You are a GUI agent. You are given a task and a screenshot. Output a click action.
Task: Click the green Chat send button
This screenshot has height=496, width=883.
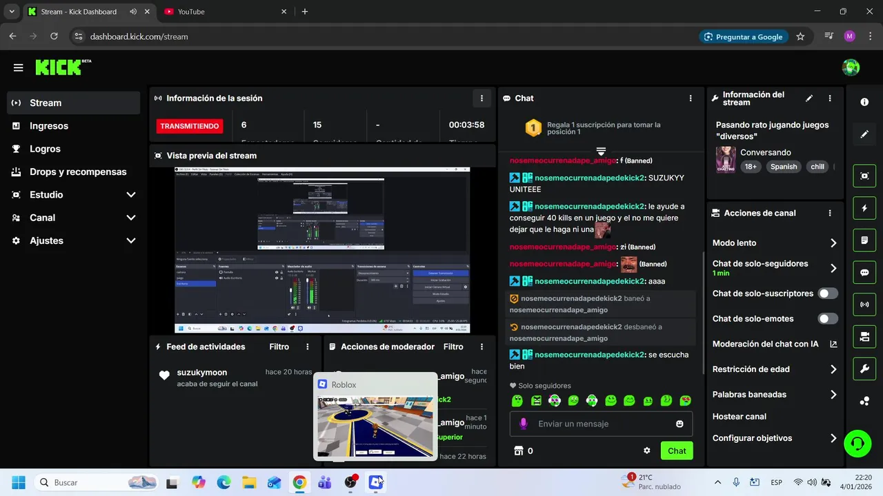click(677, 451)
